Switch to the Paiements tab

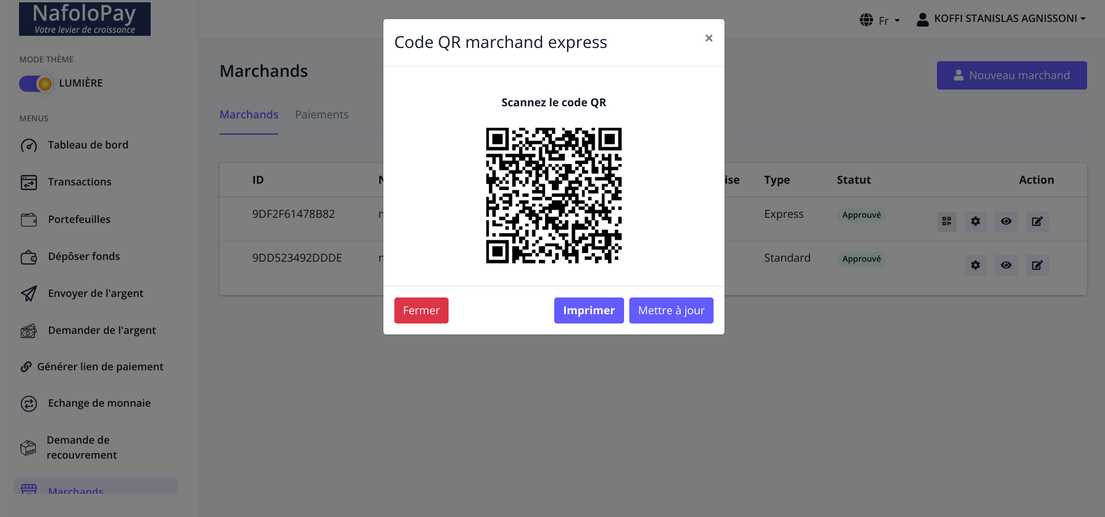(322, 114)
